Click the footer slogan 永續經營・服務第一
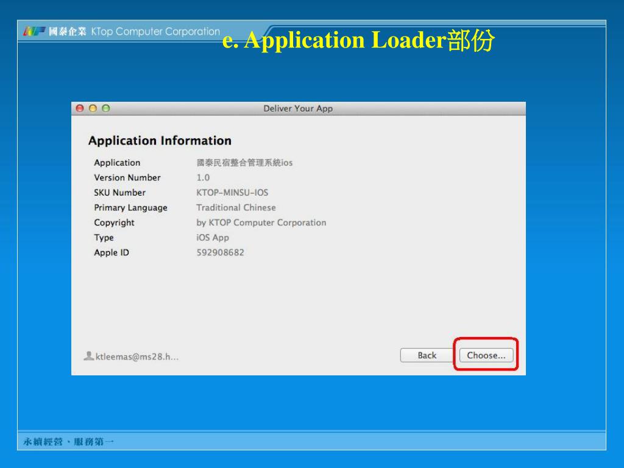The height and width of the screenshot is (468, 624). [x=68, y=441]
